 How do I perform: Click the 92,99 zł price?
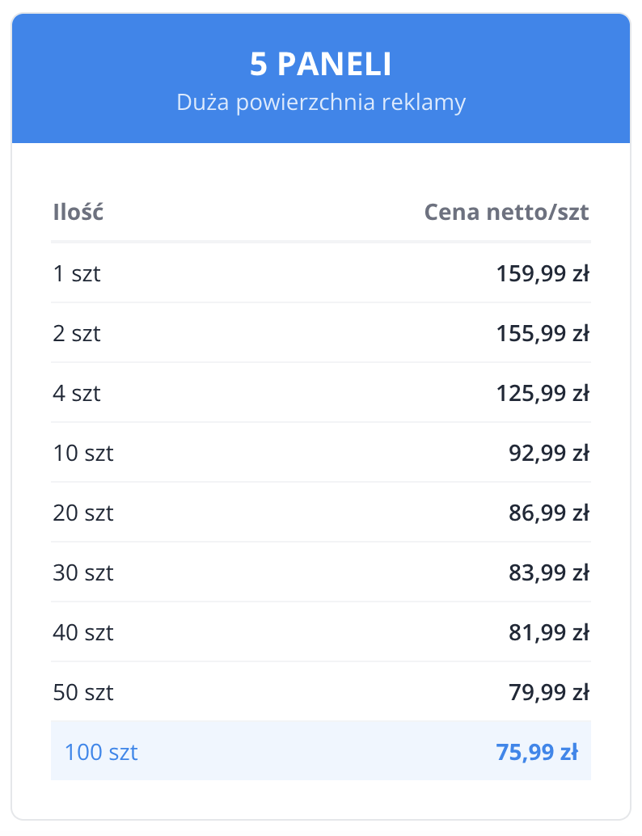pos(548,454)
